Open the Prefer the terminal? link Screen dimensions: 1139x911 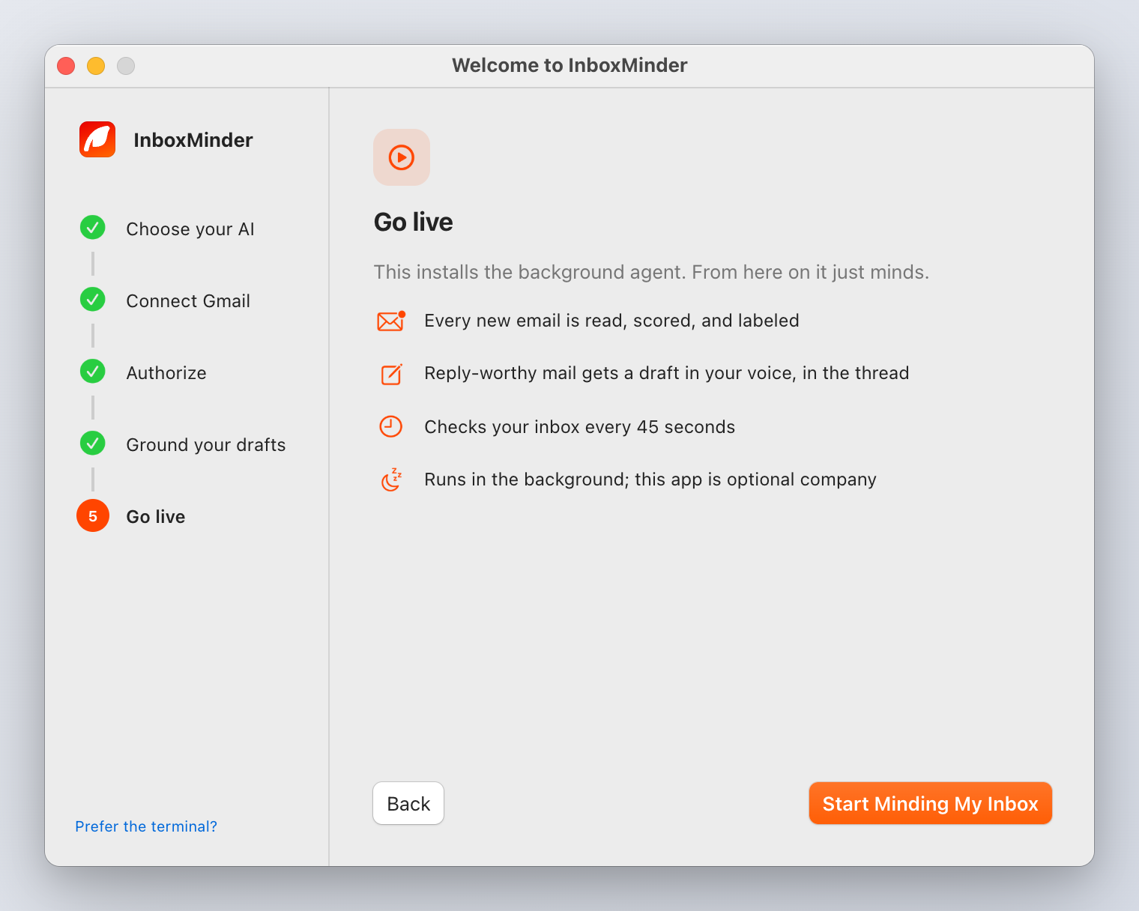146,826
